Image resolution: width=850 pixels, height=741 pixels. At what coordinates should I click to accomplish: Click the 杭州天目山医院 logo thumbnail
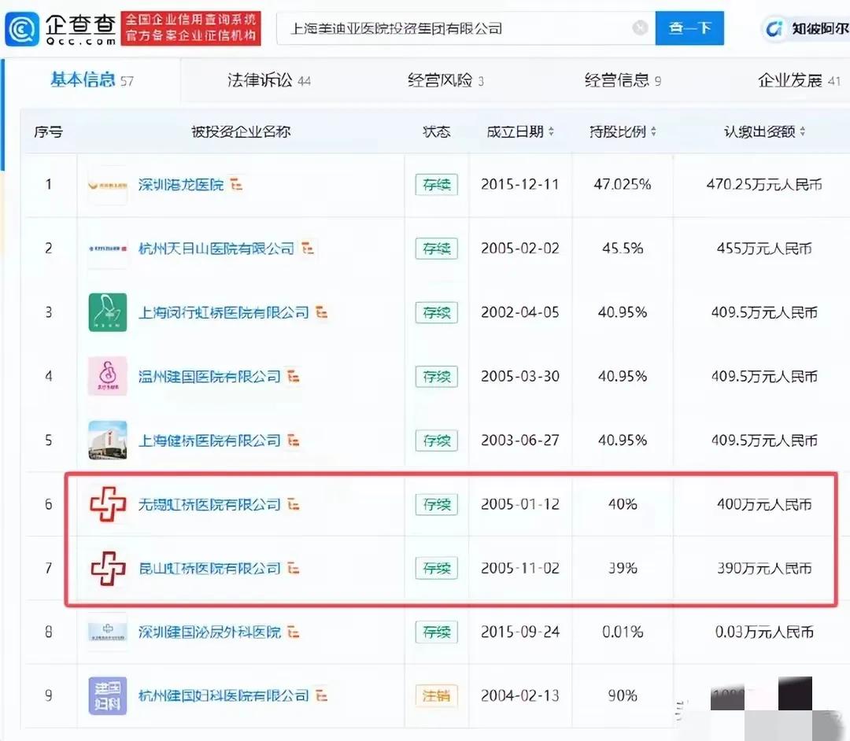[107, 249]
